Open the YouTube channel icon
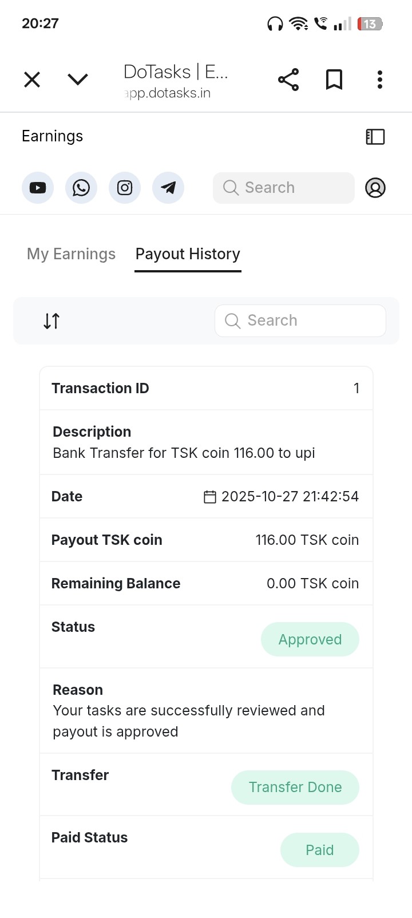Image resolution: width=412 pixels, height=918 pixels. 38,188
